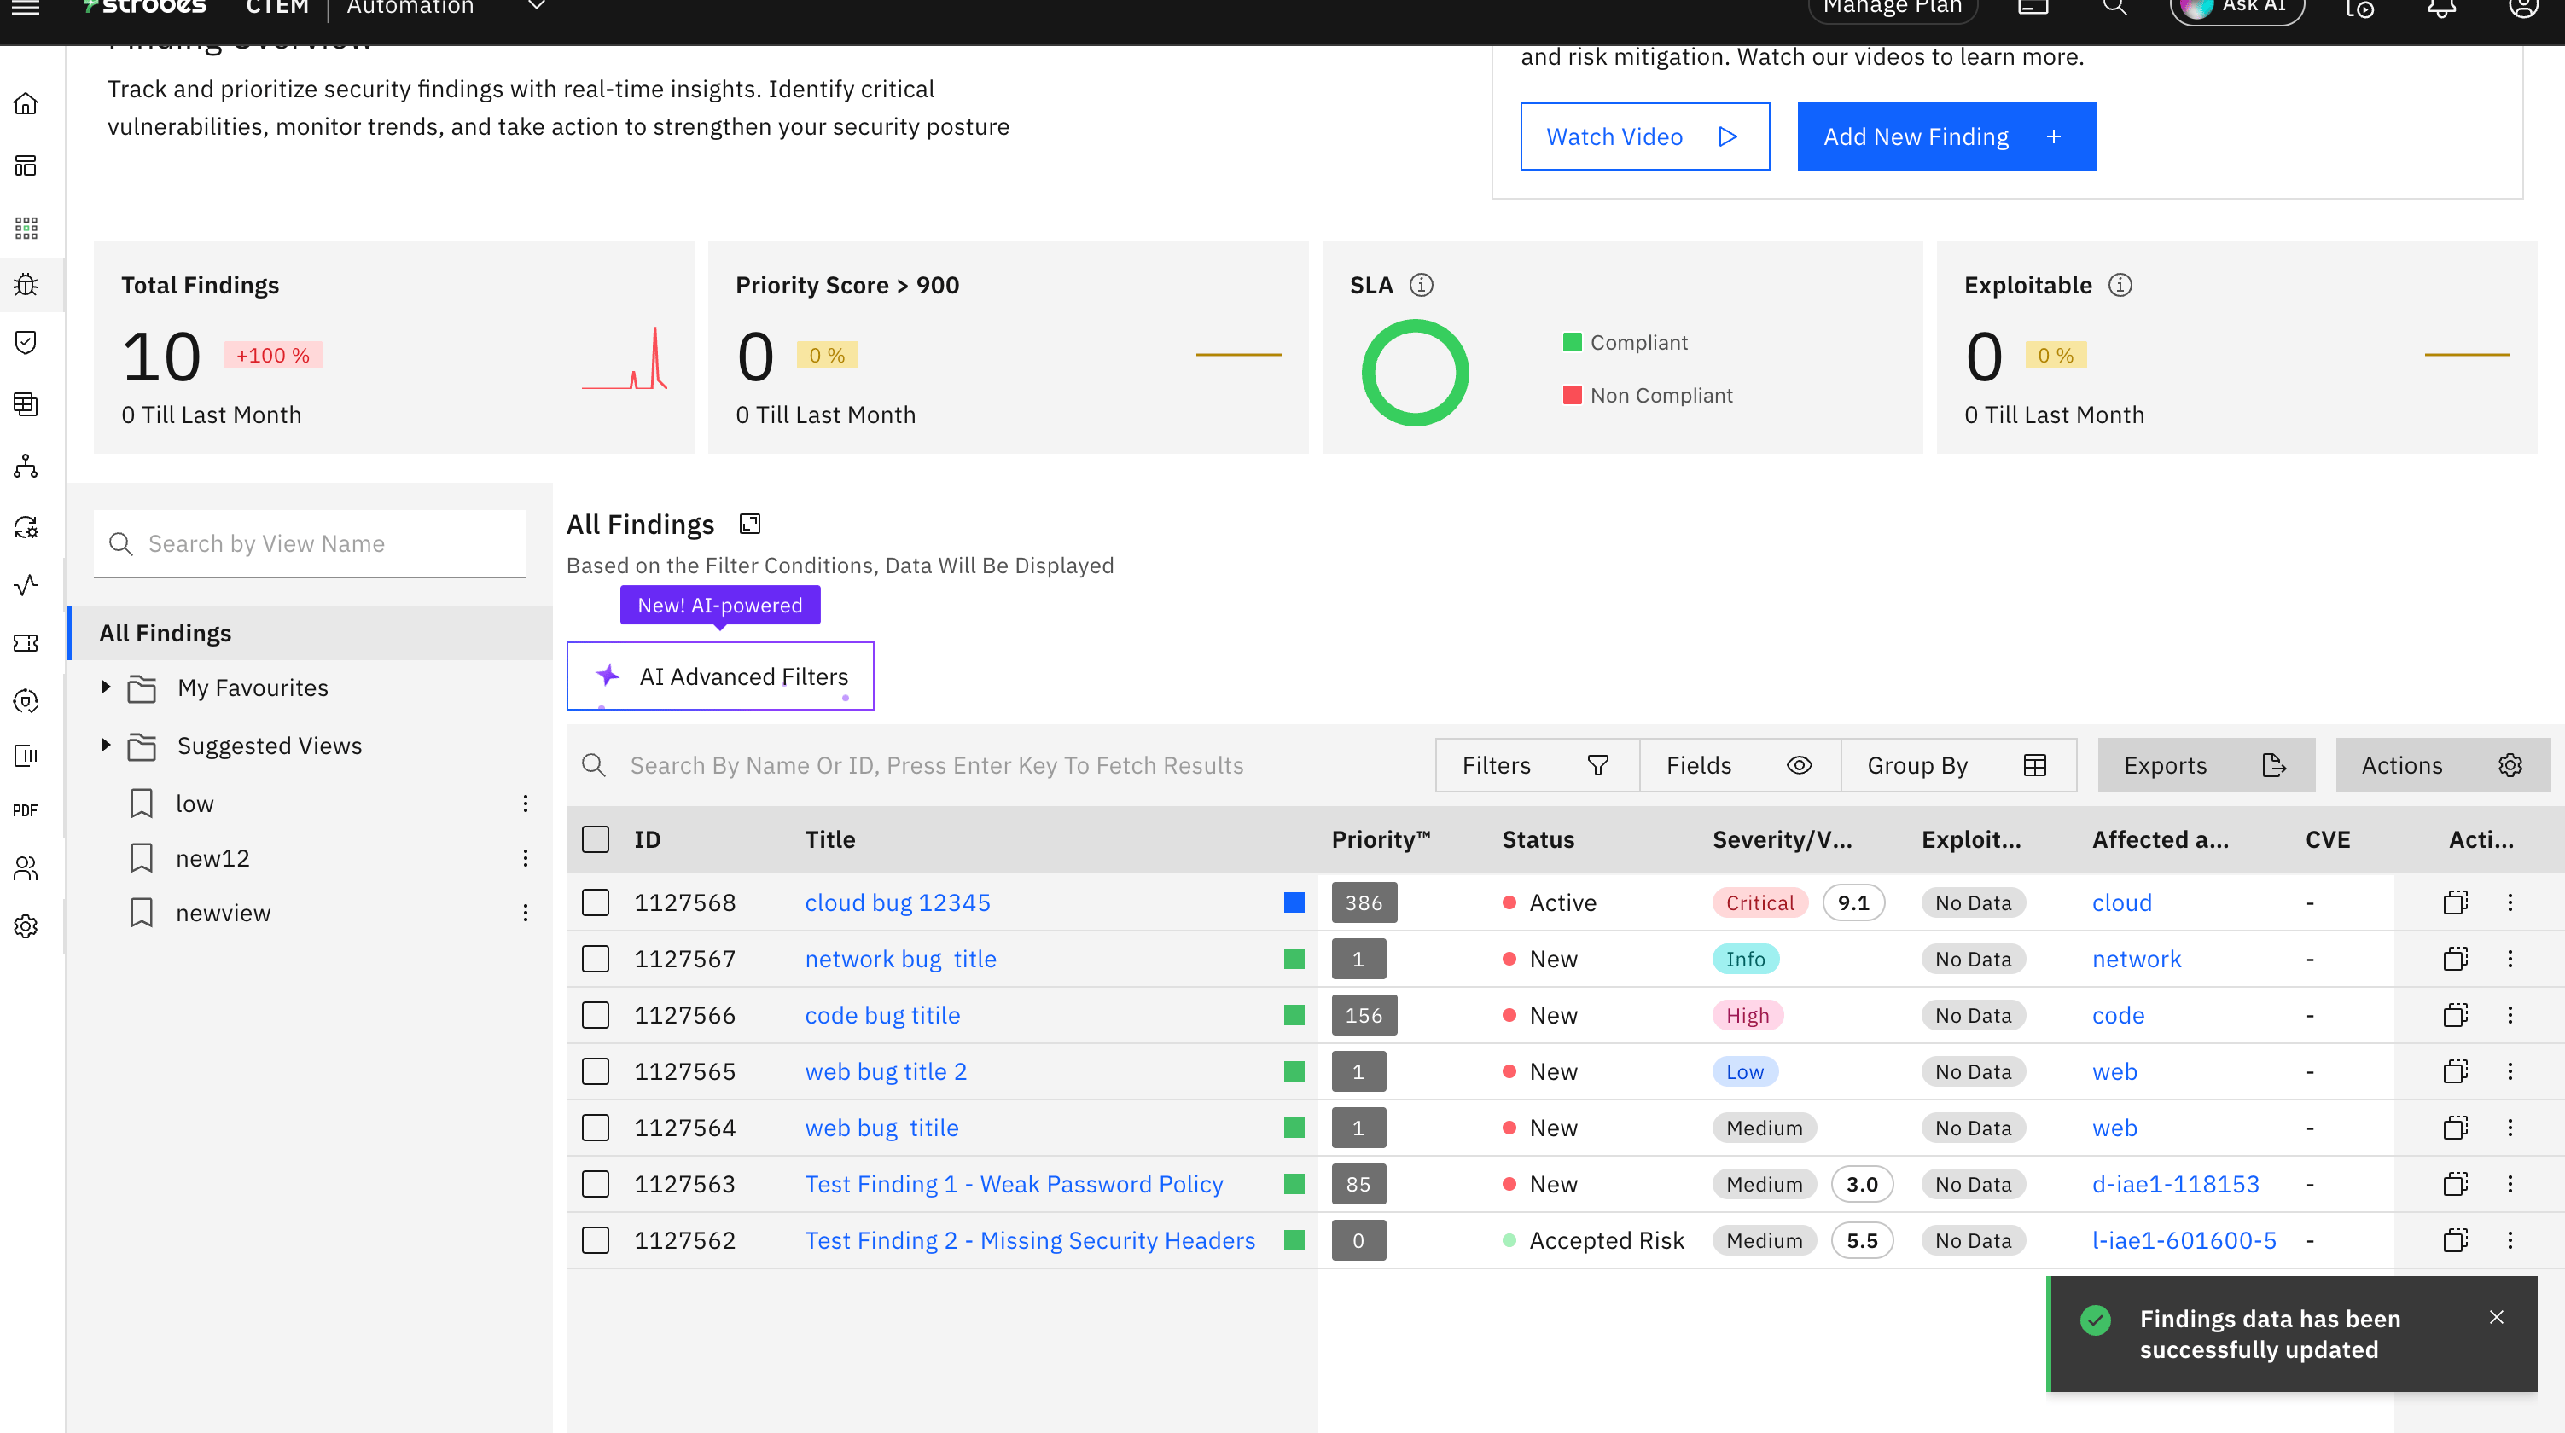Open the settings gear icon in the sidebar
The image size is (2565, 1433).
[x=26, y=926]
